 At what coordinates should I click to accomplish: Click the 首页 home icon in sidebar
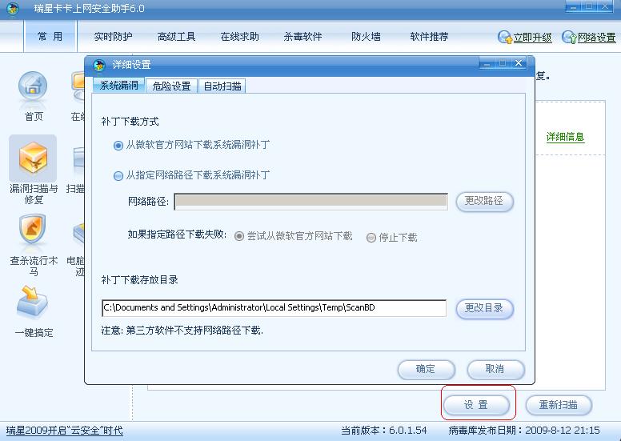[33, 86]
